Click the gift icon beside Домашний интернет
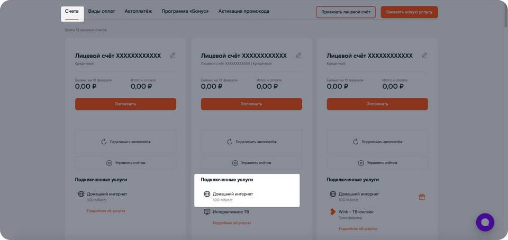The image size is (508, 240). point(422,197)
